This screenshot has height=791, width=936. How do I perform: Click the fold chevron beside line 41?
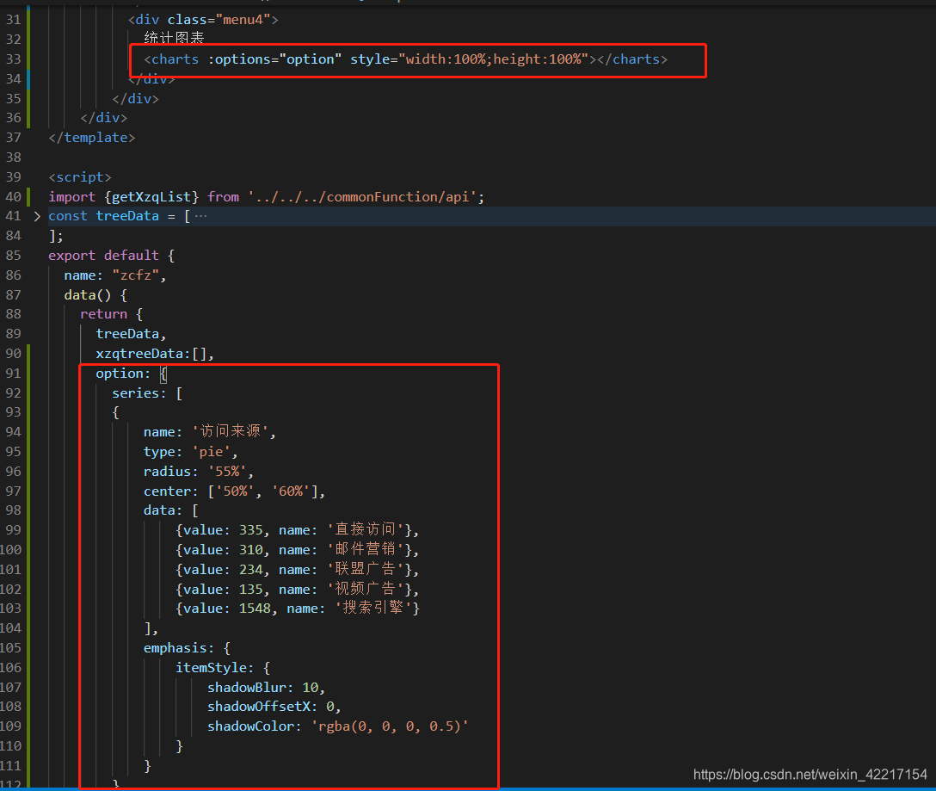(x=36, y=215)
